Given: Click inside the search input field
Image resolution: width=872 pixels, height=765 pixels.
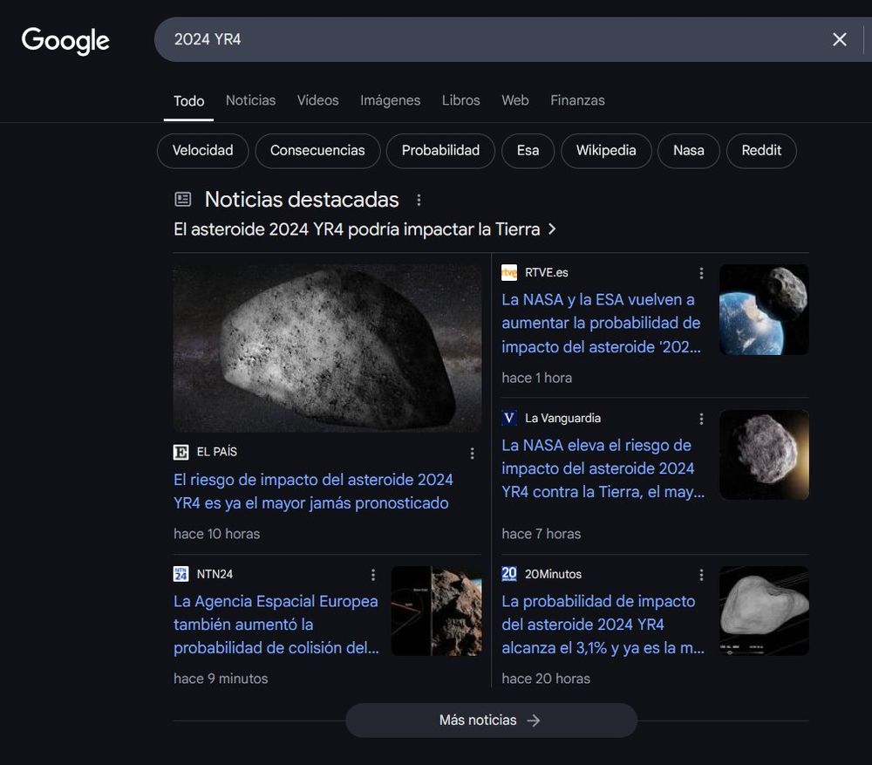Looking at the screenshot, I should coord(436,38).
